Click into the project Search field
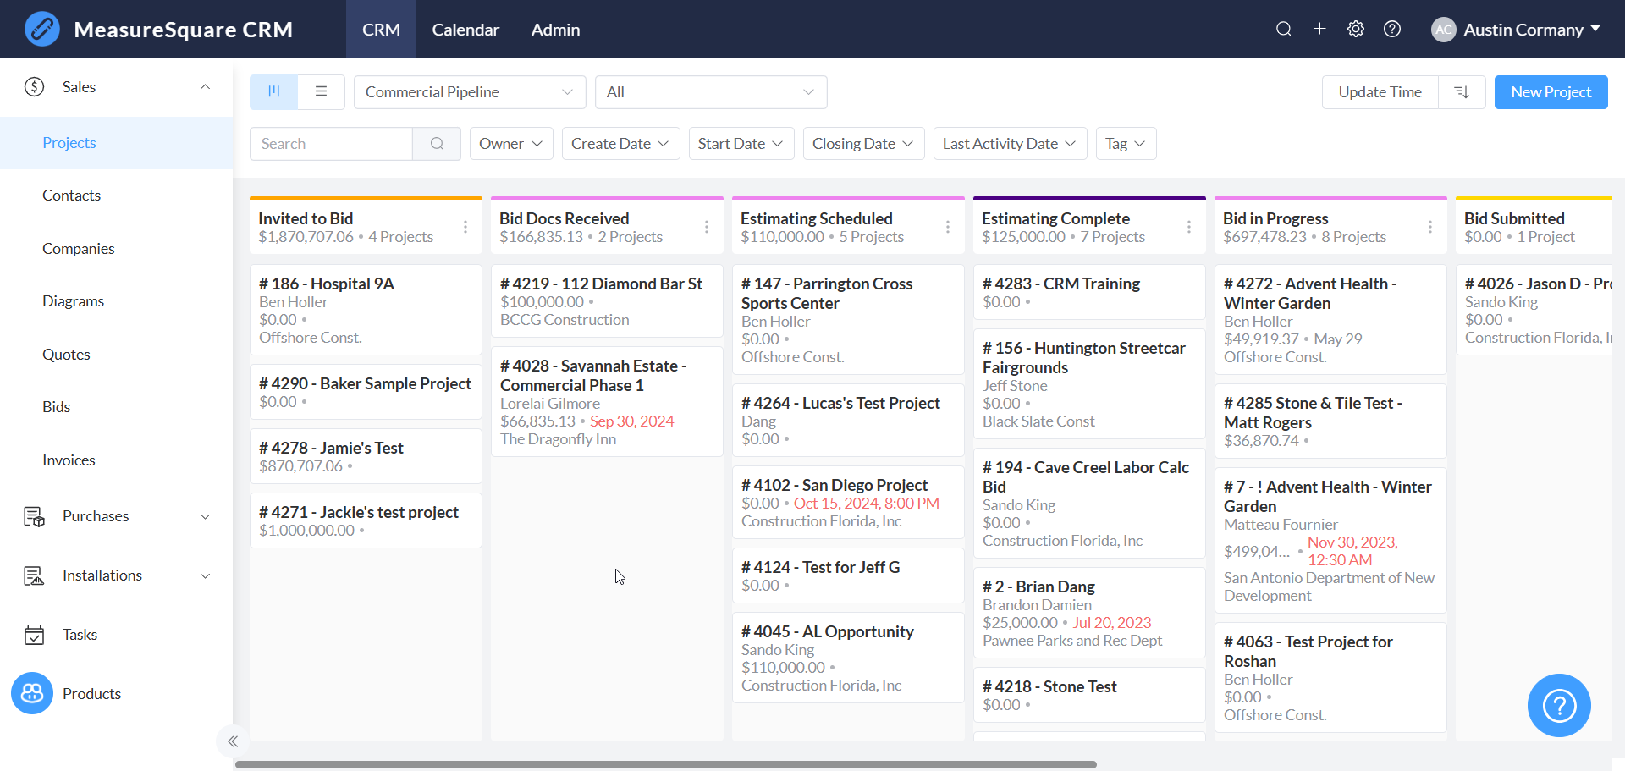Viewport: 1625px width, 771px height. pyautogui.click(x=331, y=144)
